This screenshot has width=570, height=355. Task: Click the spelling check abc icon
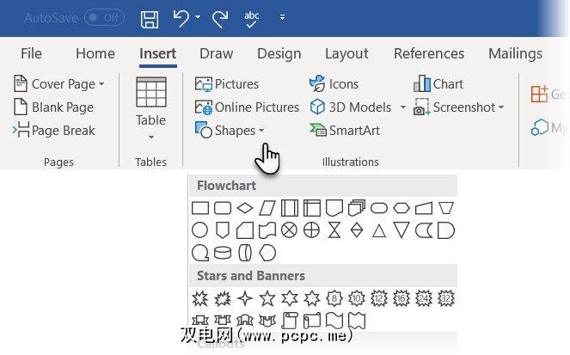coord(253,18)
